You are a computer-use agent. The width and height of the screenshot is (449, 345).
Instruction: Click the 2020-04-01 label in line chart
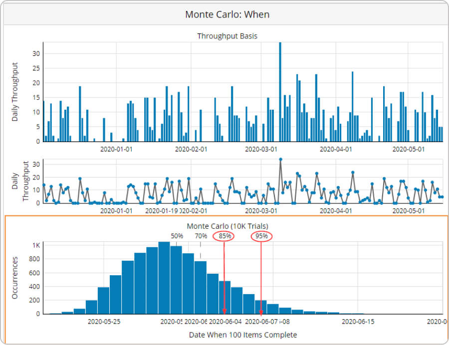(336, 210)
